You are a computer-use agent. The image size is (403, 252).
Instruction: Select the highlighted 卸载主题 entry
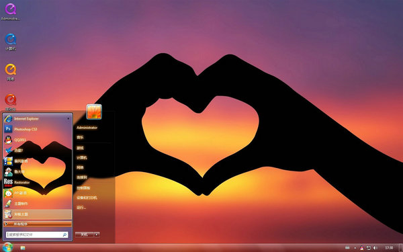[38, 214]
